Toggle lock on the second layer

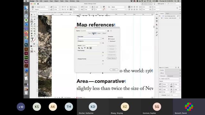pyautogui.click(x=162, y=18)
